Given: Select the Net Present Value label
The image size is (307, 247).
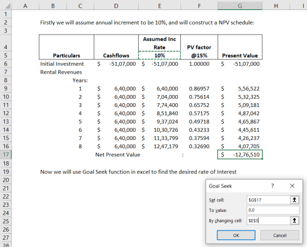Looking at the screenshot, I should tap(118, 155).
